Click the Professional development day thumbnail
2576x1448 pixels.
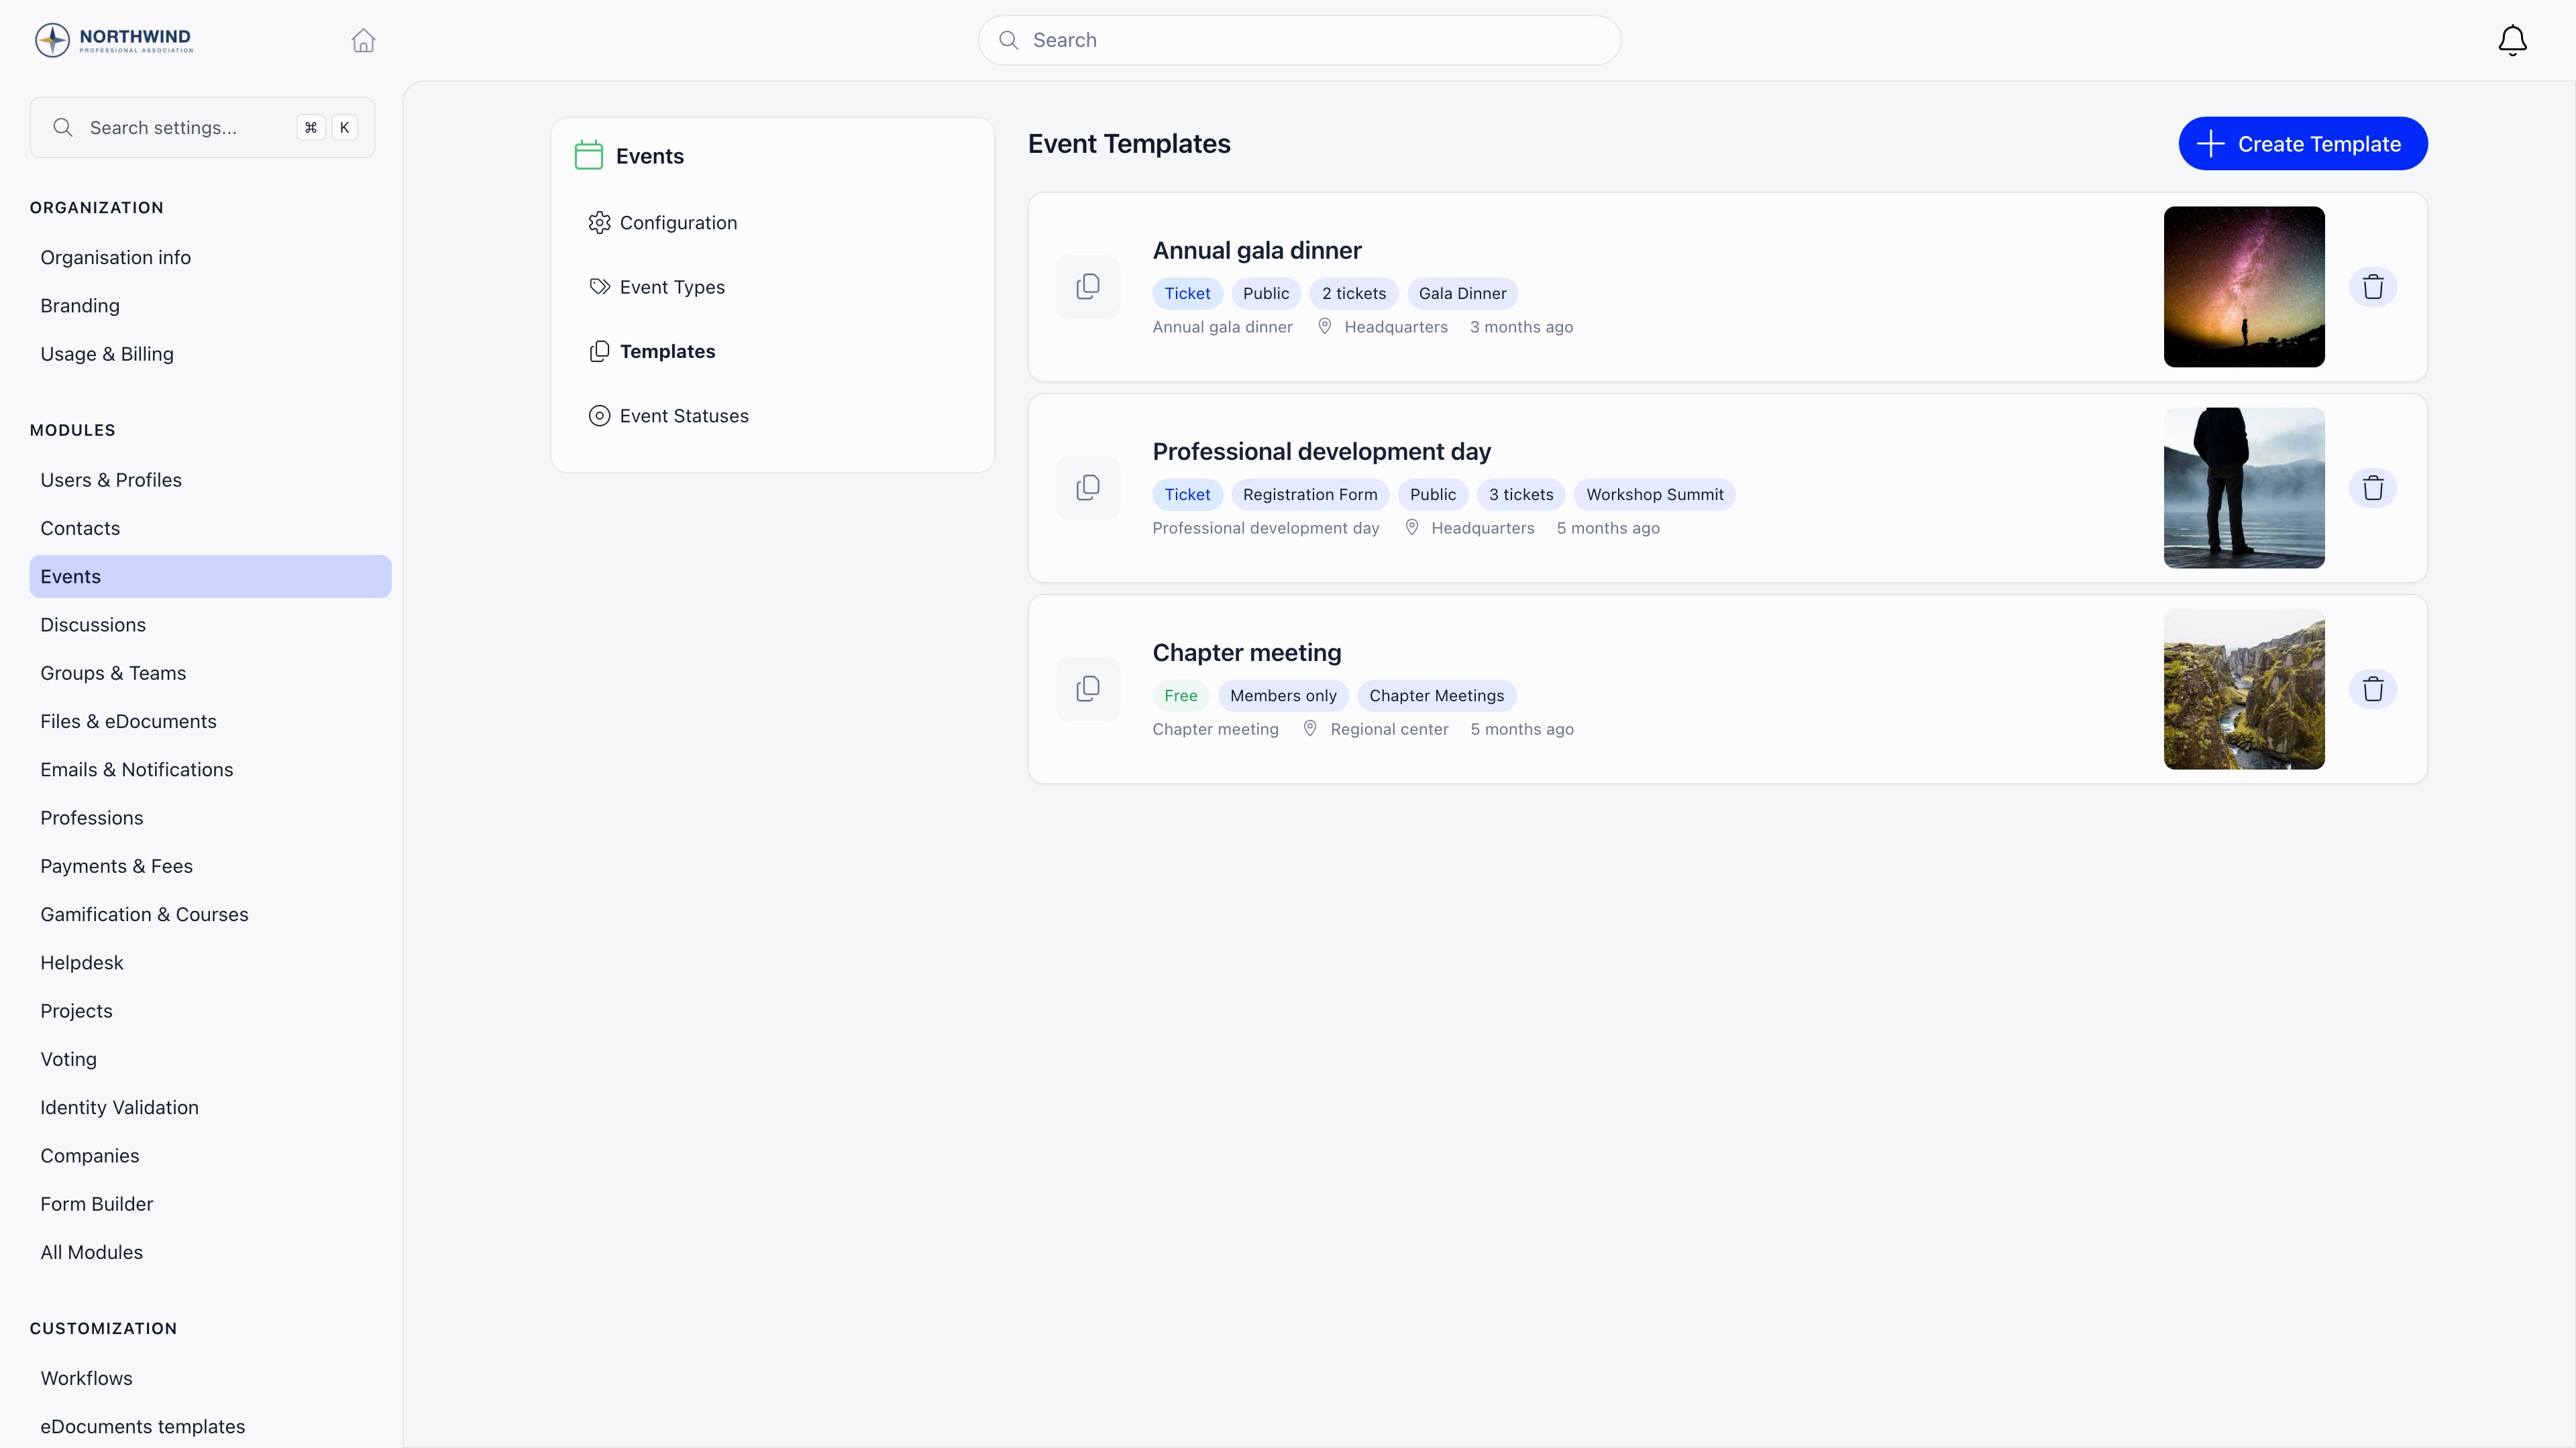[2244, 487]
